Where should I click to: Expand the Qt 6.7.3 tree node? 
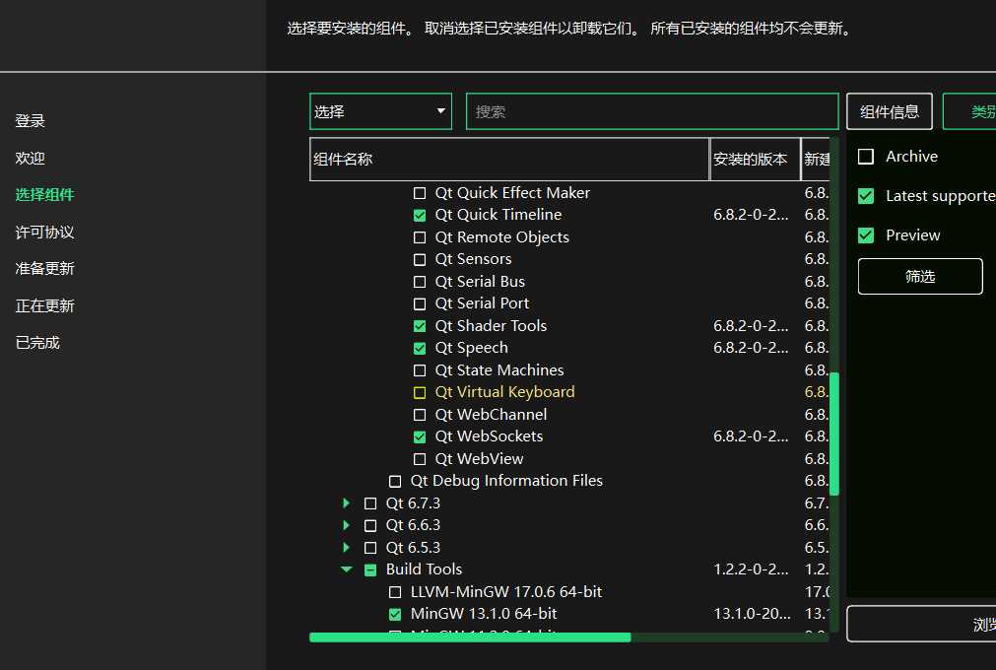point(346,502)
